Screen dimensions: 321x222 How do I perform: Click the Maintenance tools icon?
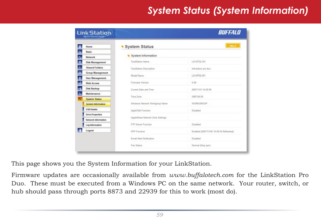pyautogui.click(x=80, y=94)
